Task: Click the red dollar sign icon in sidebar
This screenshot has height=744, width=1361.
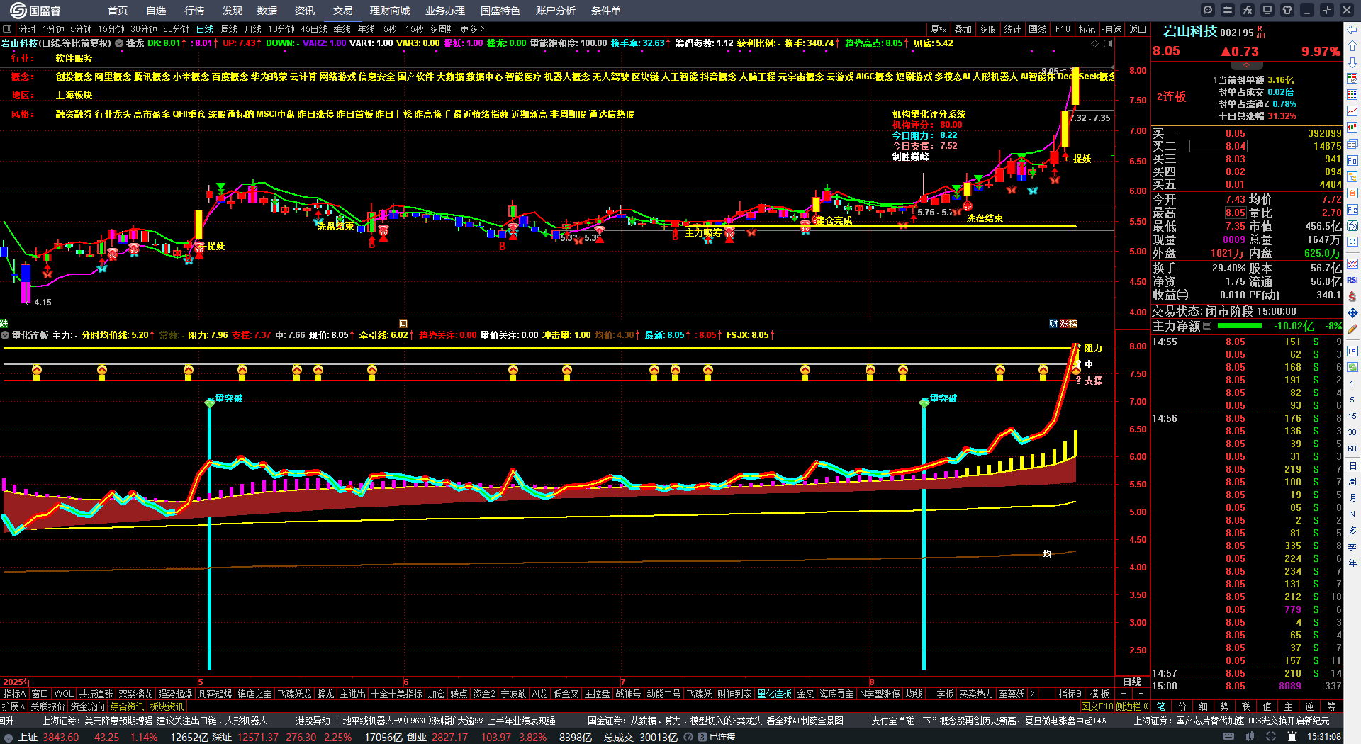Action: point(1352,296)
